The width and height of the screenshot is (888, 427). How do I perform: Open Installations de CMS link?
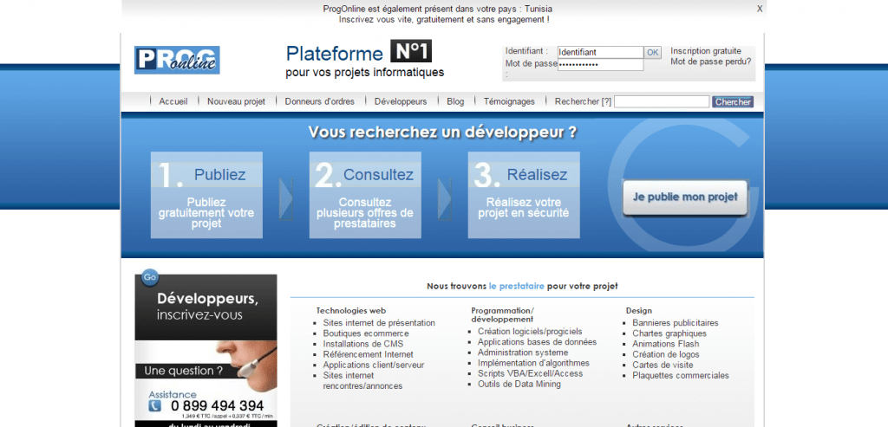(363, 344)
